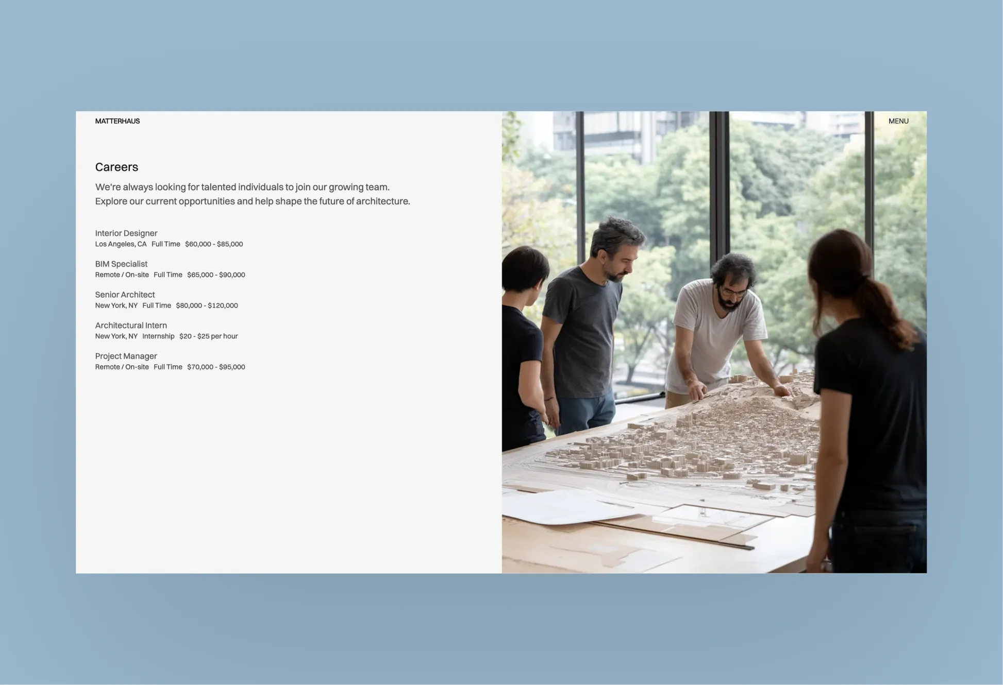This screenshot has width=1003, height=685.
Task: Click the $60,000 - $85,000 salary text
Action: click(213, 244)
